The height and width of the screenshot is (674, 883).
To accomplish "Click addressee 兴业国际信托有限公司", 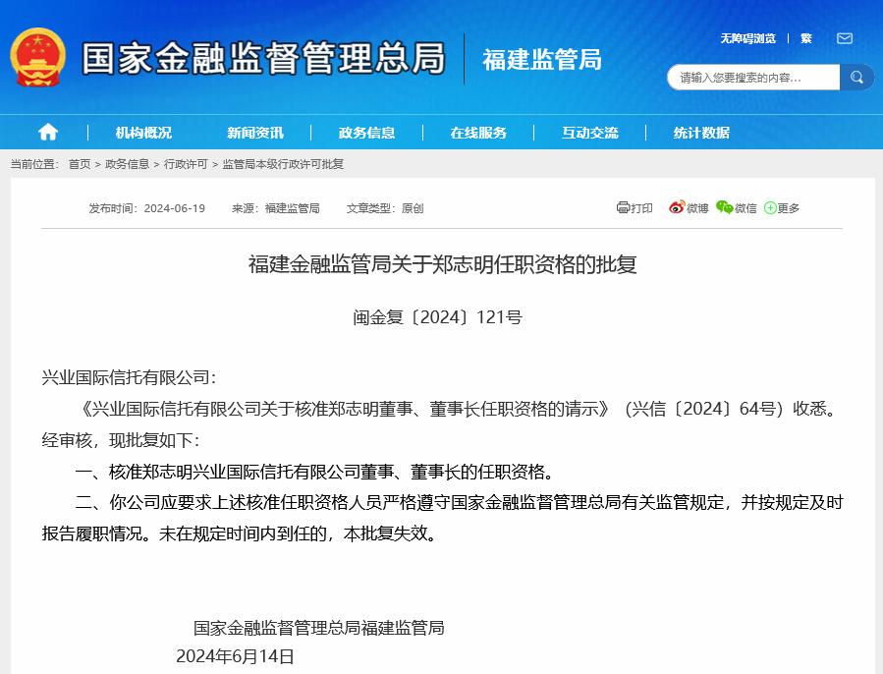I will pos(126,377).
